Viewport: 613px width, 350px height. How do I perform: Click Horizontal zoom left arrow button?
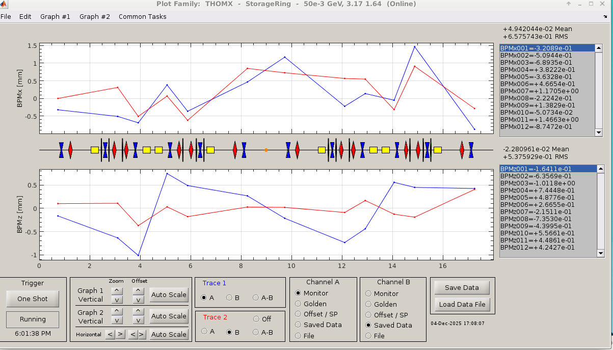click(110, 334)
